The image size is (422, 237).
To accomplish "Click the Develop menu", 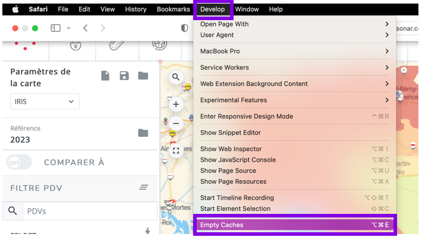I will tap(213, 9).
